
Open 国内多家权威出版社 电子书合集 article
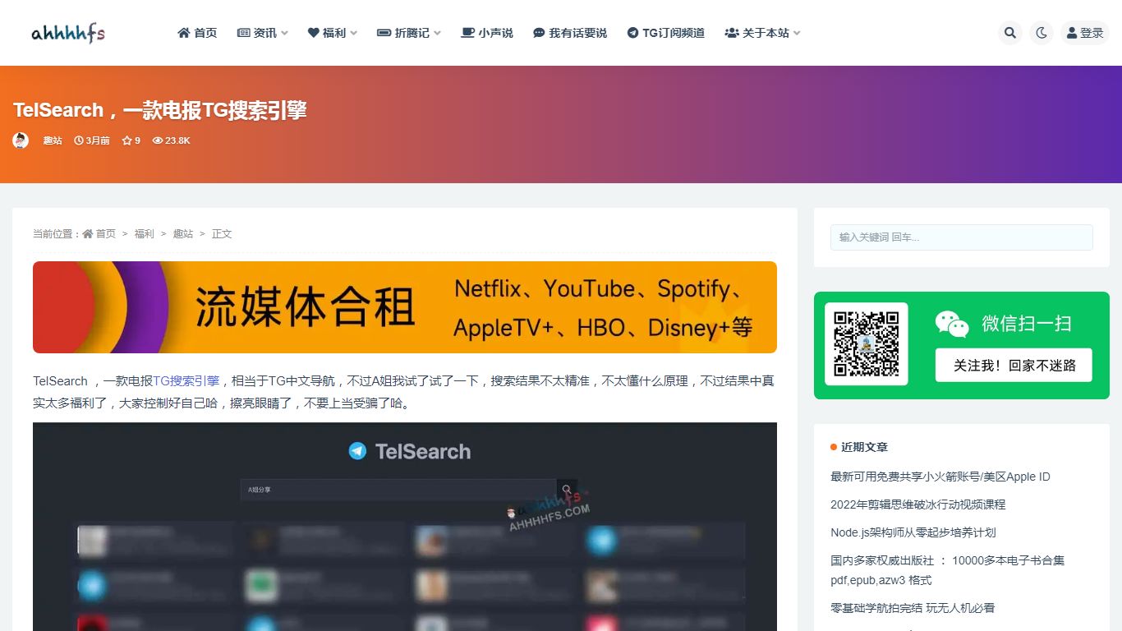(x=948, y=570)
